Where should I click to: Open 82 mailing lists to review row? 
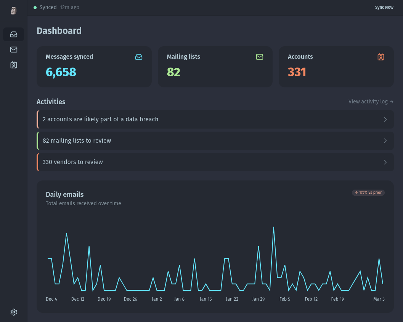click(215, 141)
